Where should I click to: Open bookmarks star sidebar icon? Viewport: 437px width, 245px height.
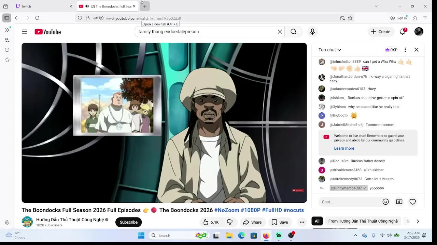coord(7,60)
